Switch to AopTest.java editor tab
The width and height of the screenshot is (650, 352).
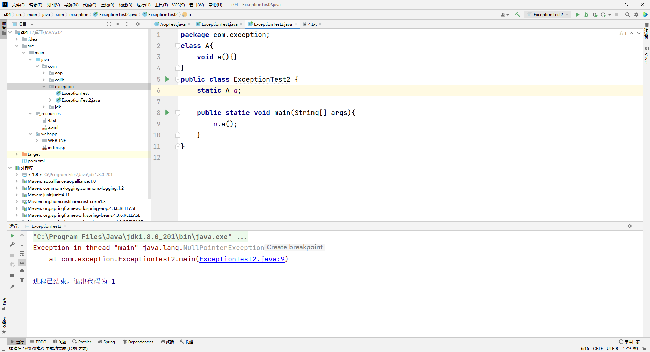click(173, 24)
